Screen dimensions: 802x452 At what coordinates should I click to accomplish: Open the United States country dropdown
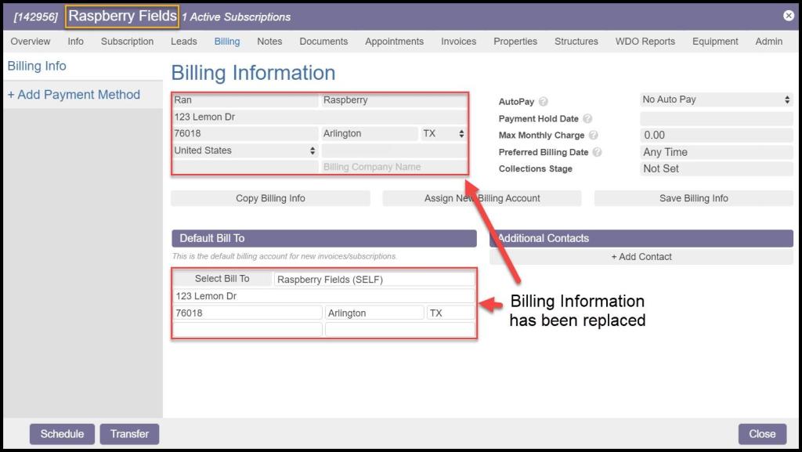[x=245, y=150]
